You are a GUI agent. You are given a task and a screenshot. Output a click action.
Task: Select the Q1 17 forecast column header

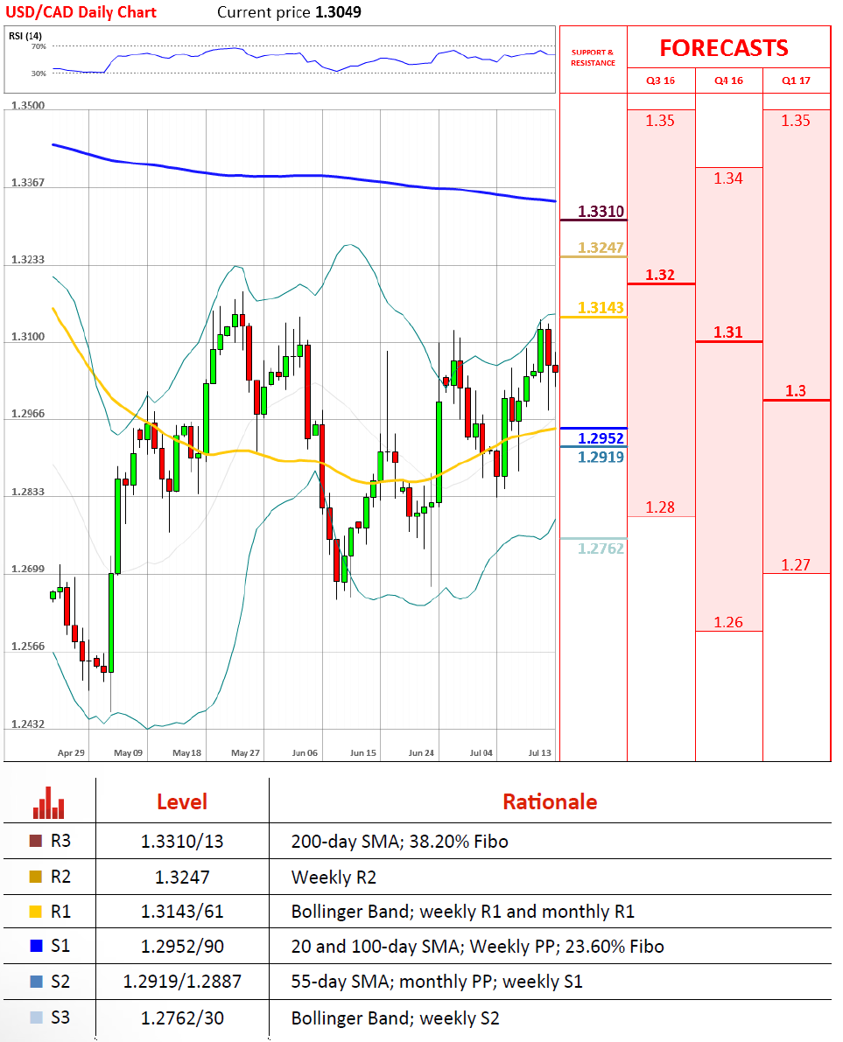796,81
